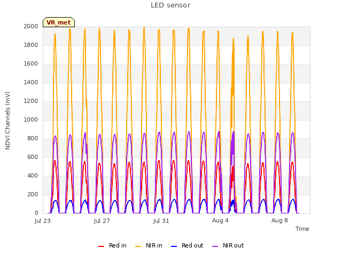Click the Time axis title
Screen dimensions: 342x256
302,229
